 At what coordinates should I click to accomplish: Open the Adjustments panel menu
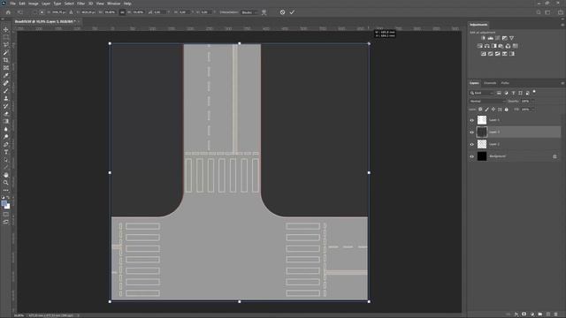coord(562,25)
